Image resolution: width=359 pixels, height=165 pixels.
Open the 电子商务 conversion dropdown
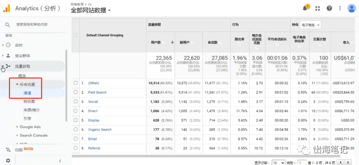pos(311,25)
